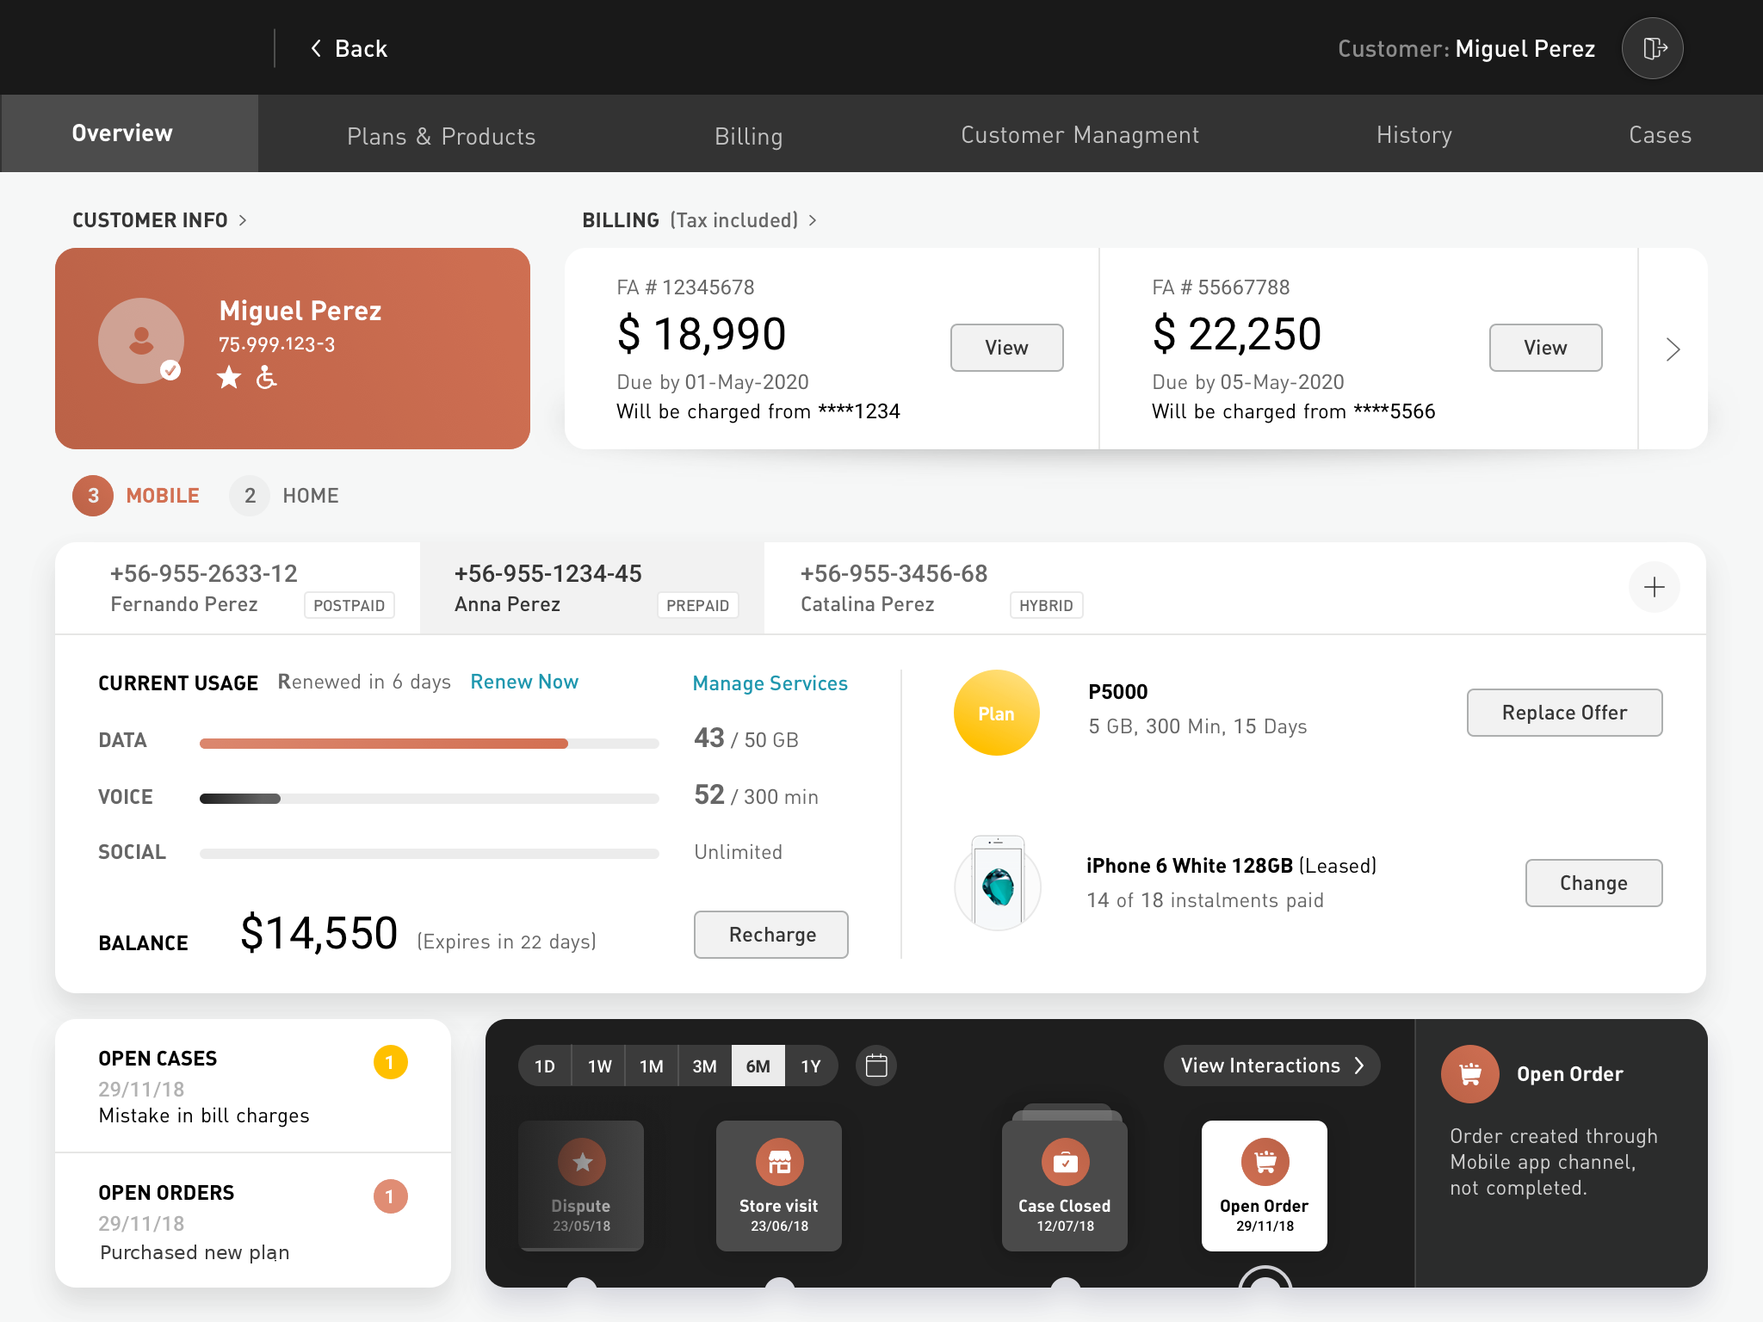Select the 3M time range
Screen dimensions: 1763x1322
click(x=705, y=1066)
